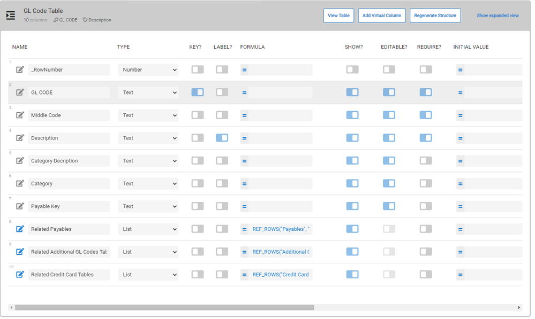Turn off KEY toggle for GL CODE
This screenshot has height=319, width=535.
[198, 92]
